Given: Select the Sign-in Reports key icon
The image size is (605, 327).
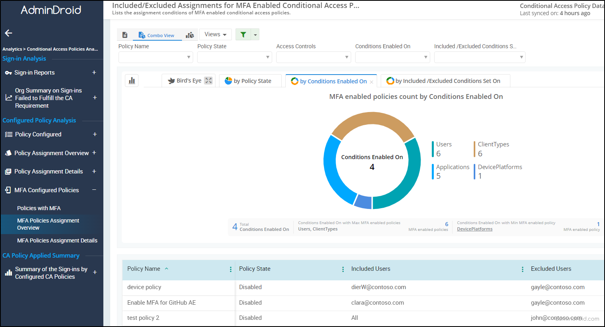Looking at the screenshot, I should coord(9,72).
